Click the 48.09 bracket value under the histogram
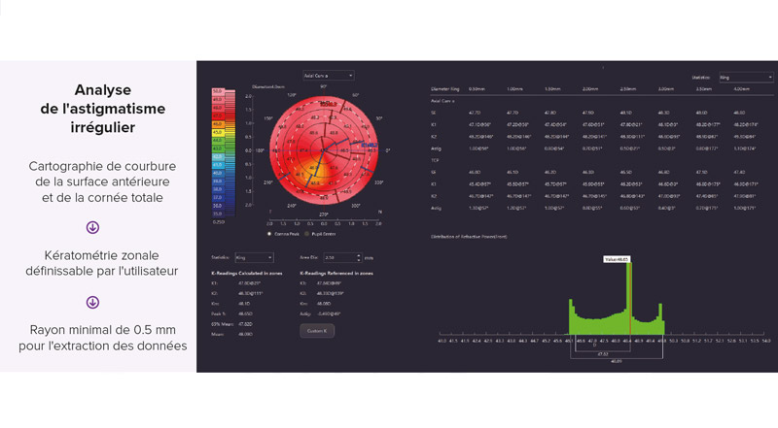Screen dimensions: 778x428 click(x=617, y=361)
